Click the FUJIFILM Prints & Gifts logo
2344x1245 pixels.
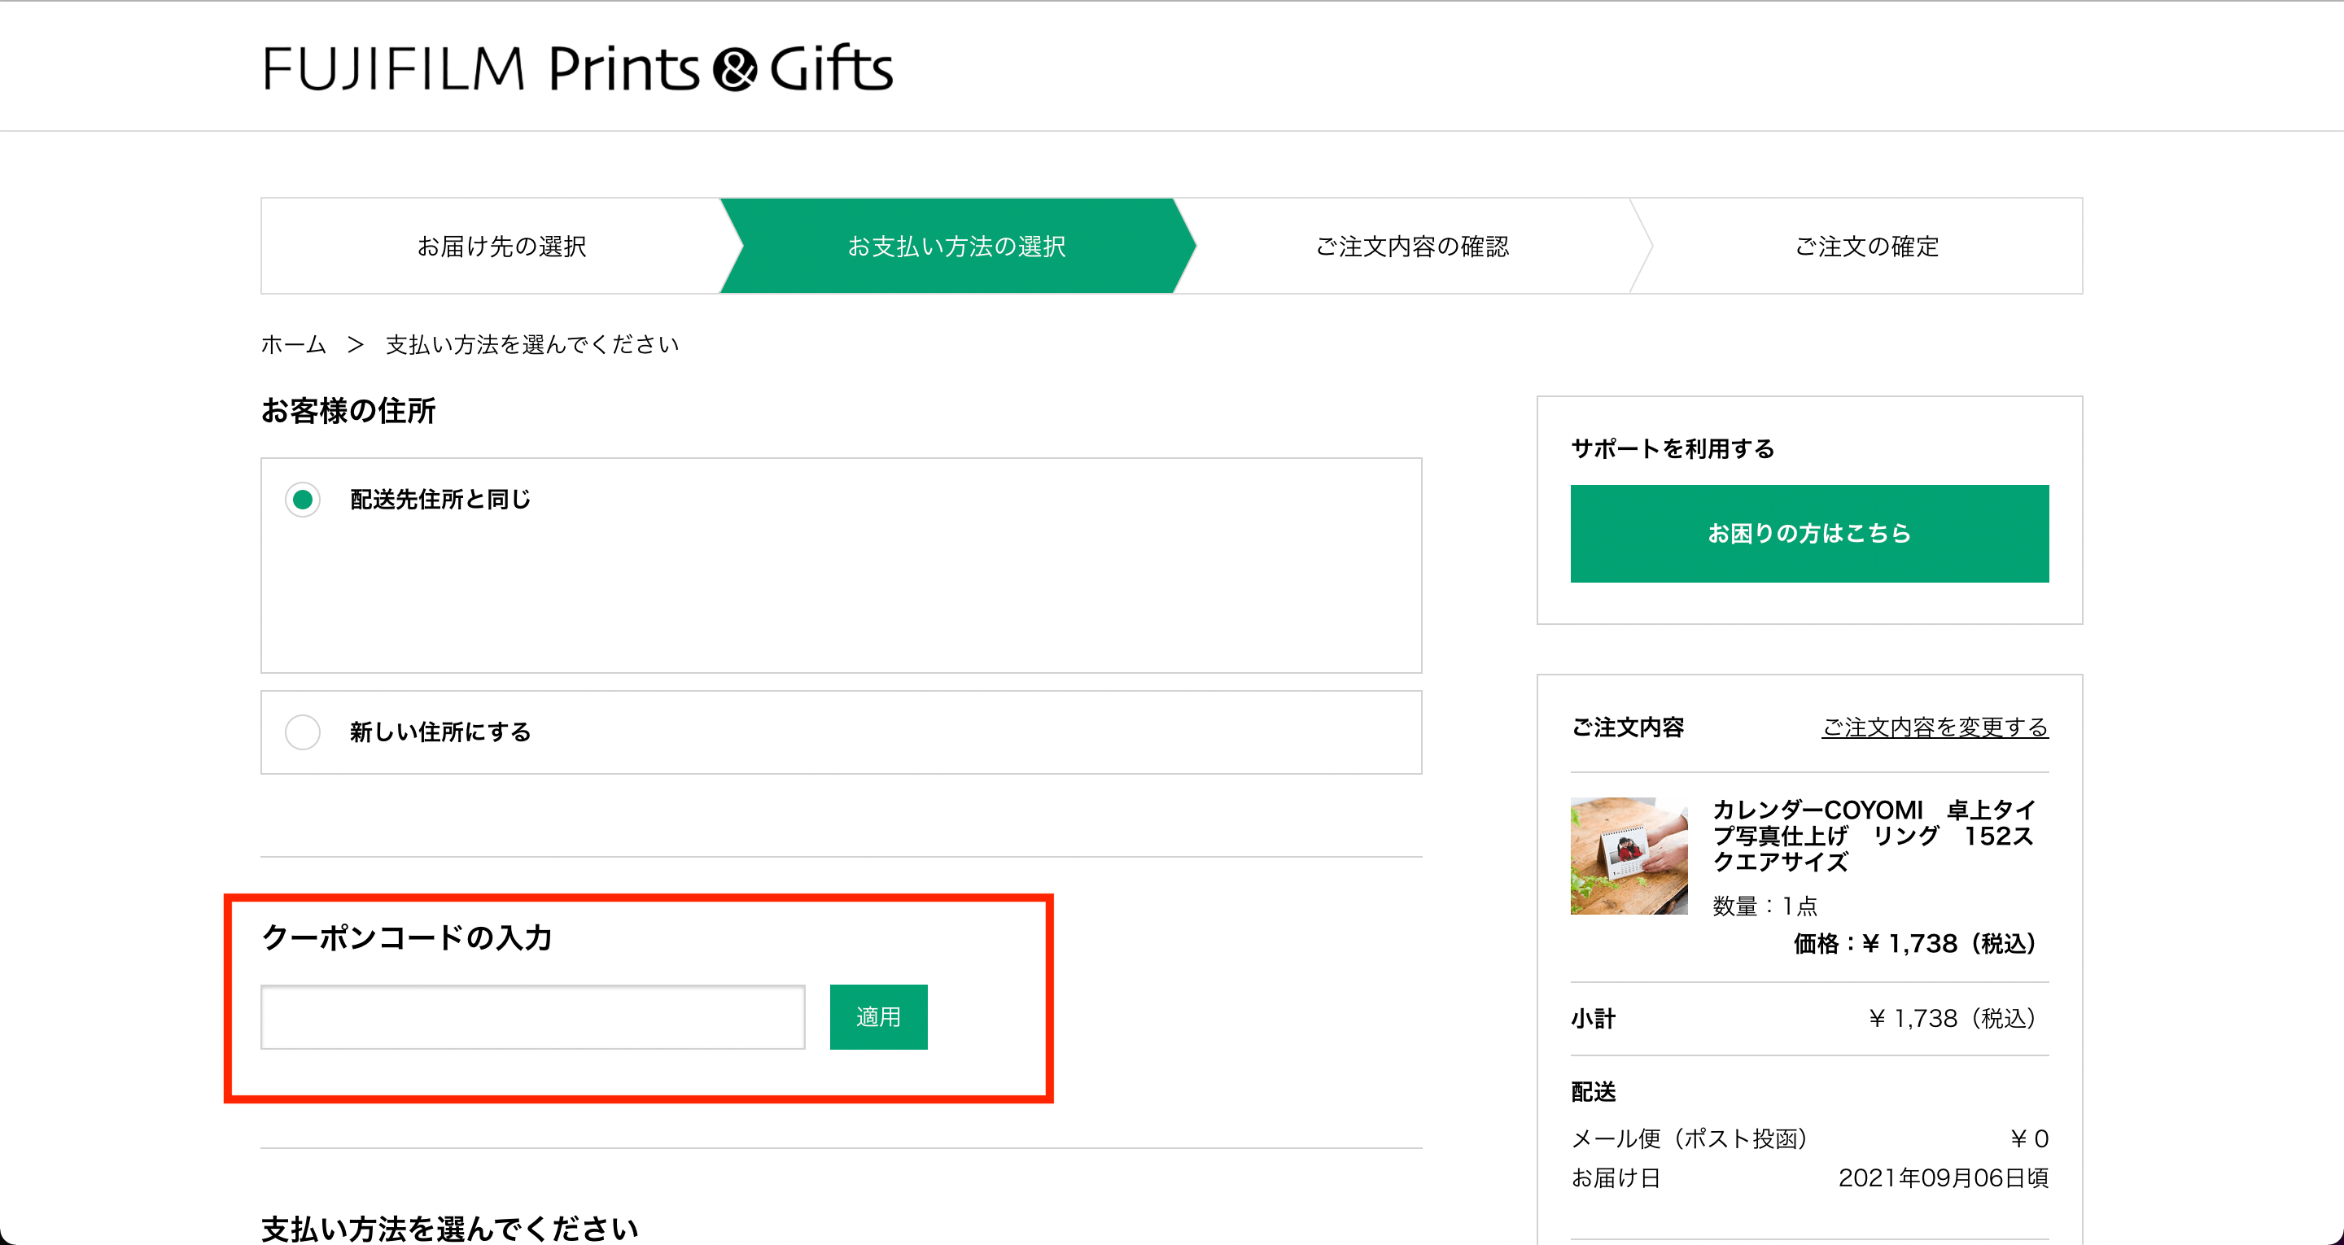[578, 68]
